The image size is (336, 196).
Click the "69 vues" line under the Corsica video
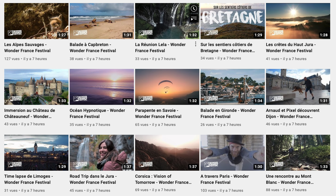(x=155, y=190)
